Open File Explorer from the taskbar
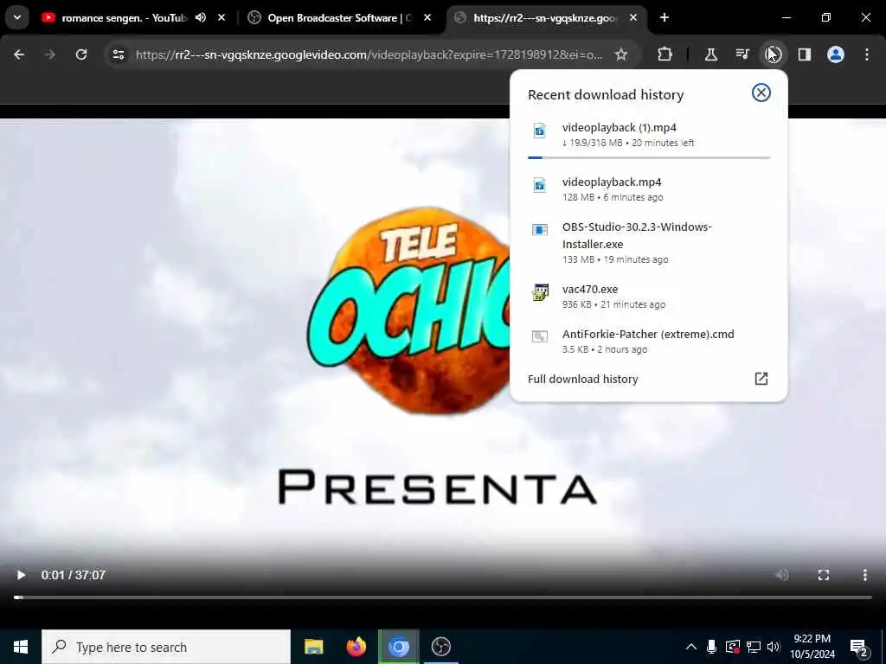Screen dimensions: 886x664 point(313,647)
